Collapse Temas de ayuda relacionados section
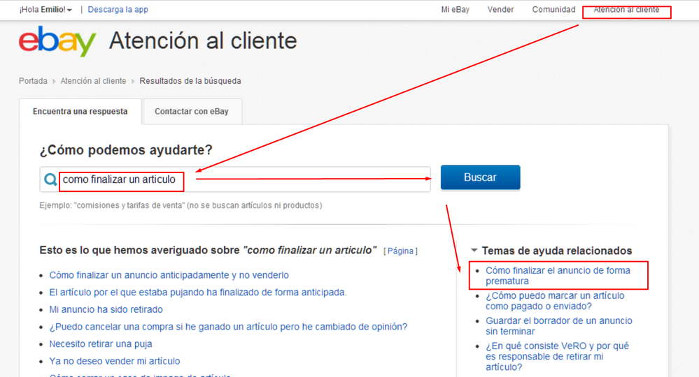This screenshot has height=377, width=699. [x=474, y=251]
